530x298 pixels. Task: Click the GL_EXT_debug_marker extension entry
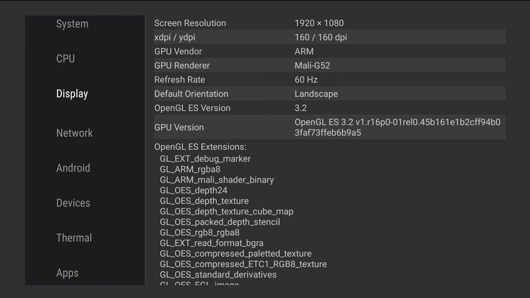pyautogui.click(x=205, y=159)
